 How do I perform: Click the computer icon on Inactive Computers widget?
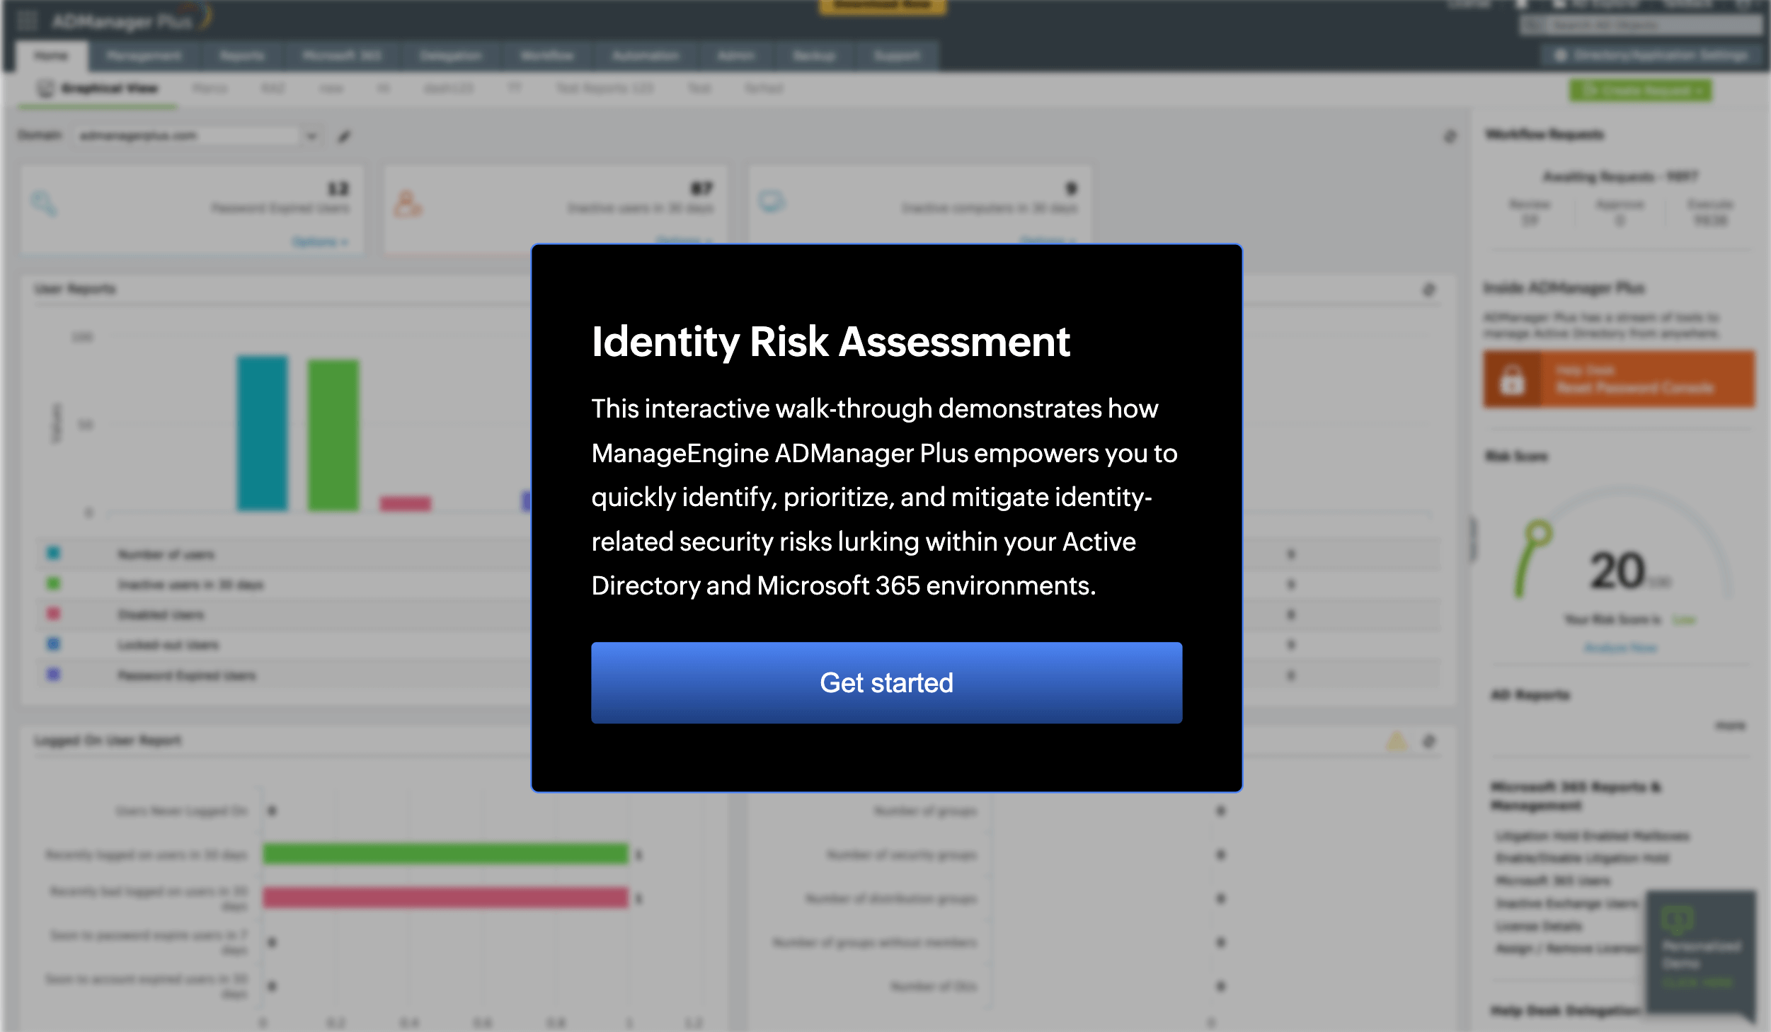[x=772, y=202]
